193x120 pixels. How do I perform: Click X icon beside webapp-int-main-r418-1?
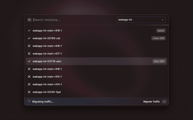coord(29,46)
